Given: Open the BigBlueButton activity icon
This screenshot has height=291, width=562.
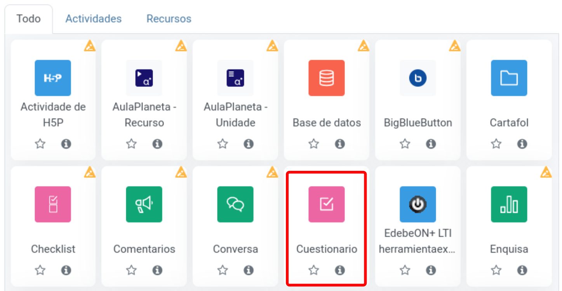Looking at the screenshot, I should coord(418,78).
